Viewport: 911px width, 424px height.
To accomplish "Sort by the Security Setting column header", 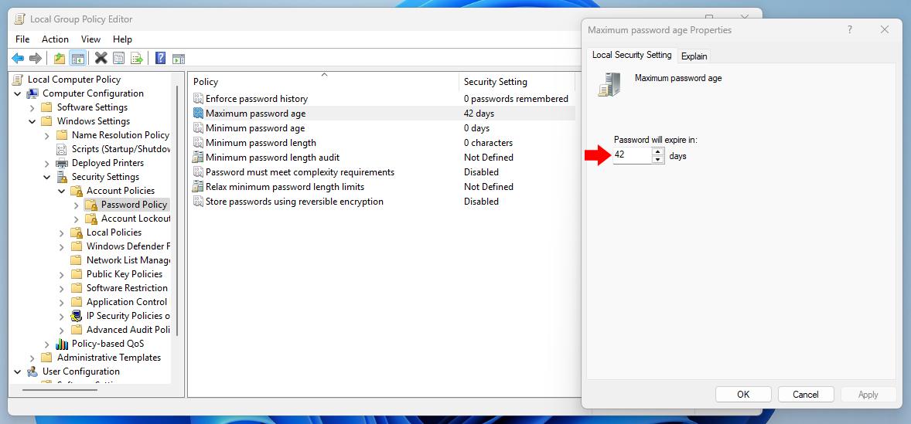I will tap(517, 82).
